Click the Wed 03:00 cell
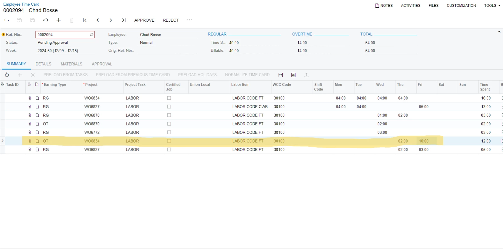503x249 pixels. tap(385, 132)
